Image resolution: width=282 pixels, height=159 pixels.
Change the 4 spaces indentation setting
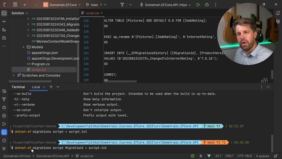[x=263, y=156]
